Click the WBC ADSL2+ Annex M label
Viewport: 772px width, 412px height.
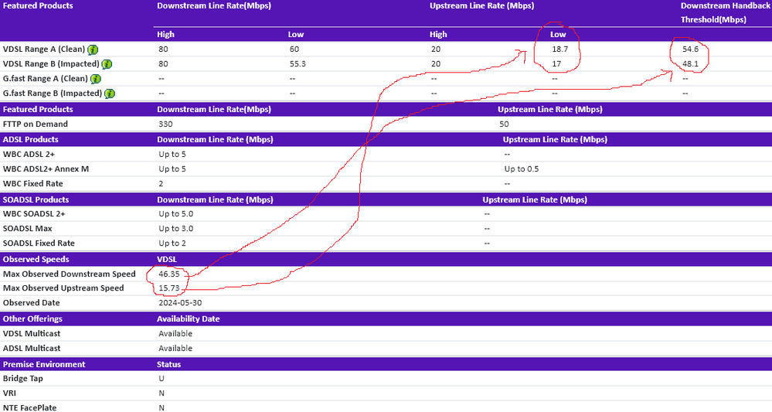(x=46, y=169)
